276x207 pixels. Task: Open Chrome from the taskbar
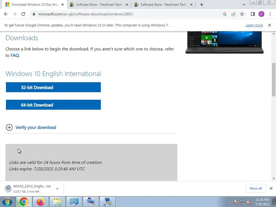point(24,202)
